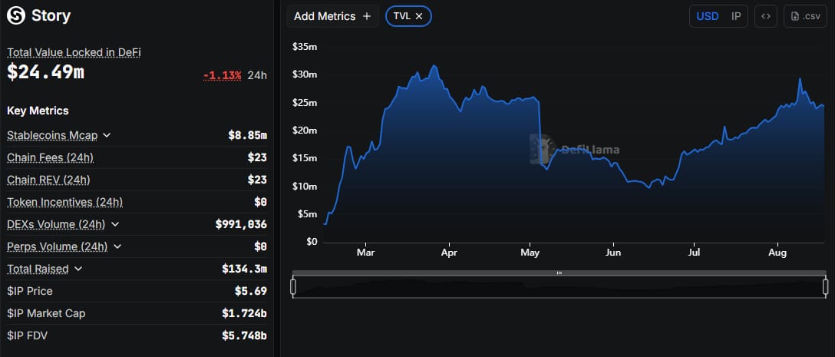Remove TVL metric with the X icon
The width and height of the screenshot is (835, 357).
[x=419, y=16]
